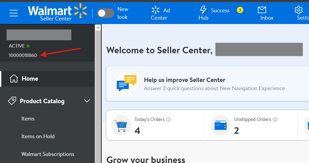Open Items in Product Catalog
This screenshot has height=163, width=309.
tap(28, 119)
